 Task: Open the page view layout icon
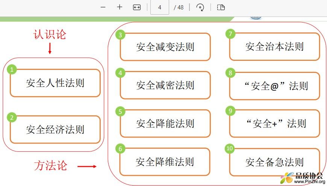tap(221, 8)
